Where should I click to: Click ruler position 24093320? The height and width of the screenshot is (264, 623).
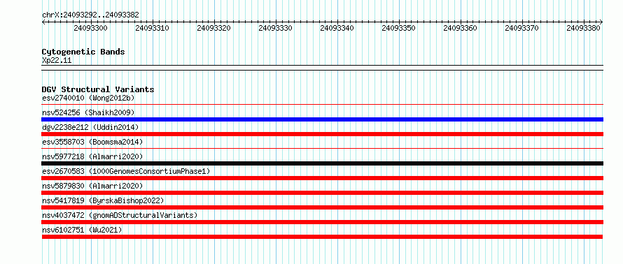pos(213,28)
